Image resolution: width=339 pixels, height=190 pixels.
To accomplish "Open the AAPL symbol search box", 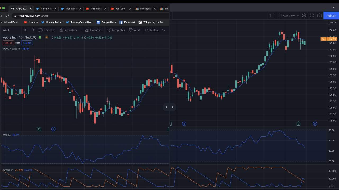I will [6, 30].
